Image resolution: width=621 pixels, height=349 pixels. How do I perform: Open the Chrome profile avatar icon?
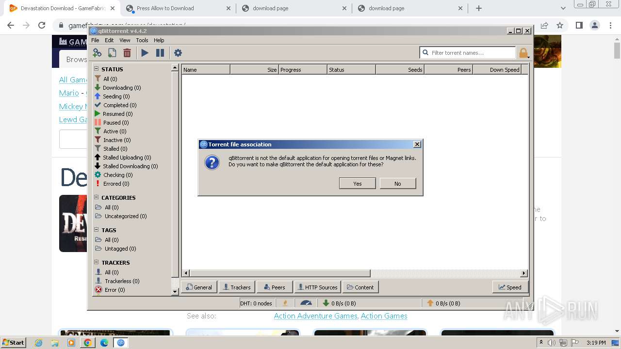594,25
